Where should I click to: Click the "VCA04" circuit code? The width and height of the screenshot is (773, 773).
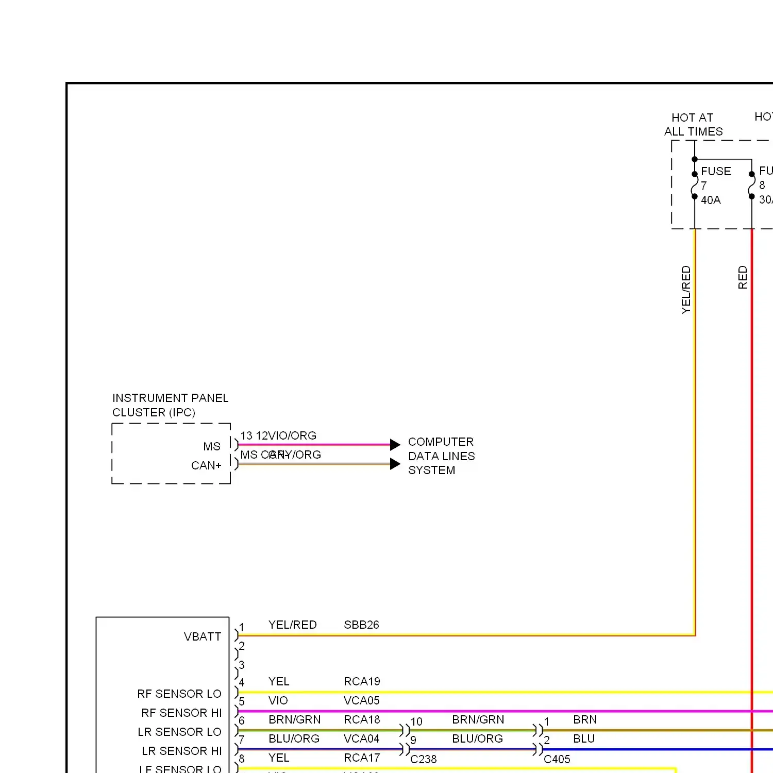(362, 738)
